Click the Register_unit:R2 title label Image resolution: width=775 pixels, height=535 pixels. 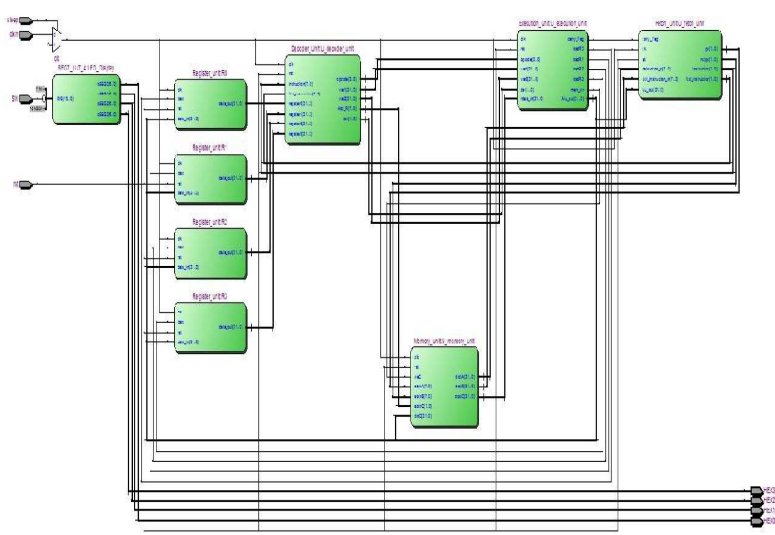coord(210,222)
